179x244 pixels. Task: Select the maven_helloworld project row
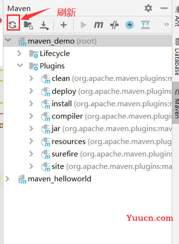88,179
